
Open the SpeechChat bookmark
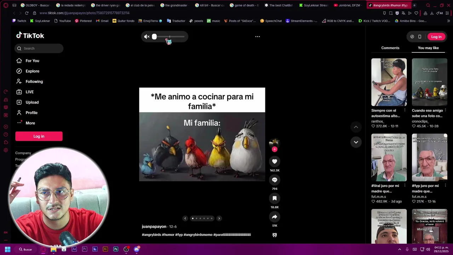(x=271, y=21)
